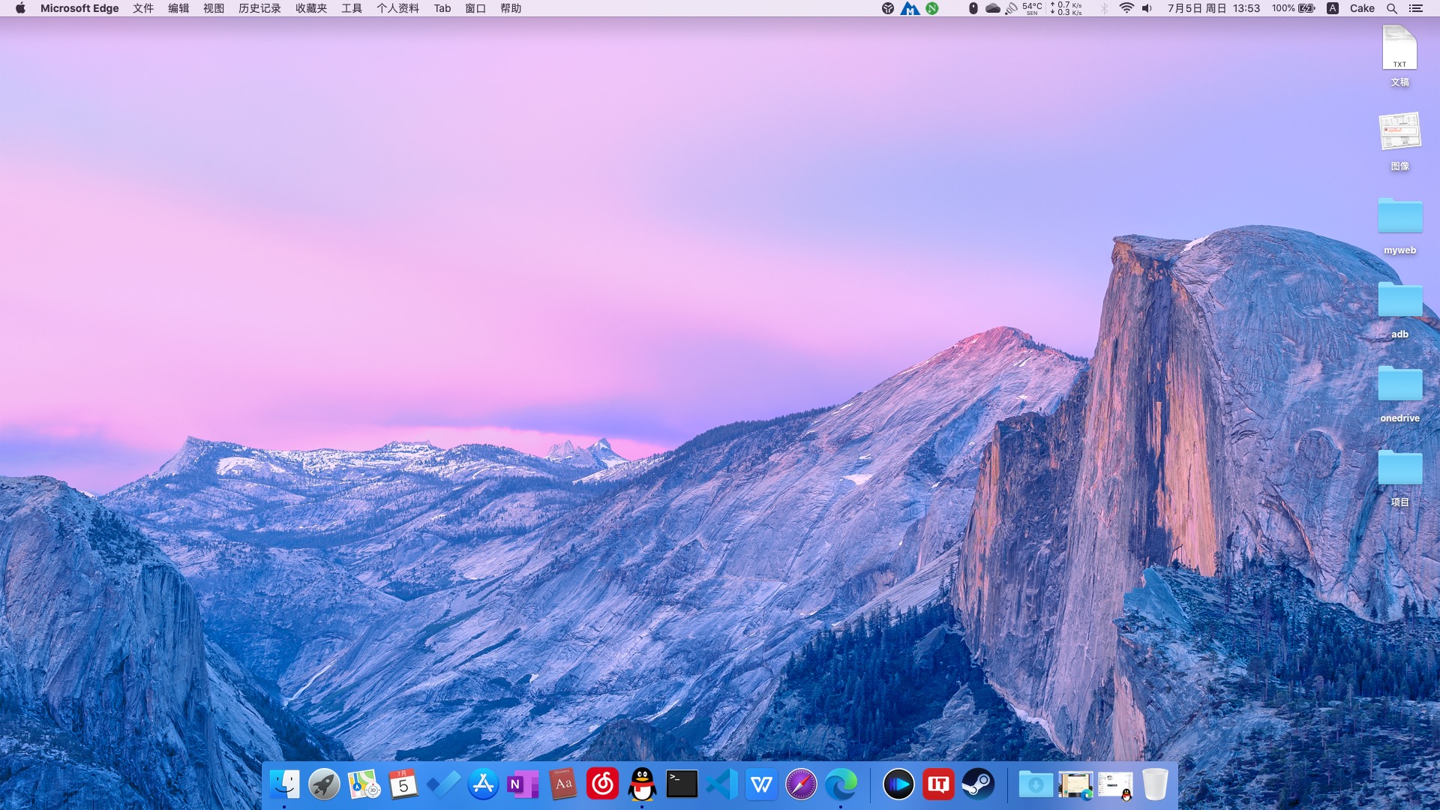The height and width of the screenshot is (810, 1440).
Task: Expand battery status at 100%
Action: 1294,8
